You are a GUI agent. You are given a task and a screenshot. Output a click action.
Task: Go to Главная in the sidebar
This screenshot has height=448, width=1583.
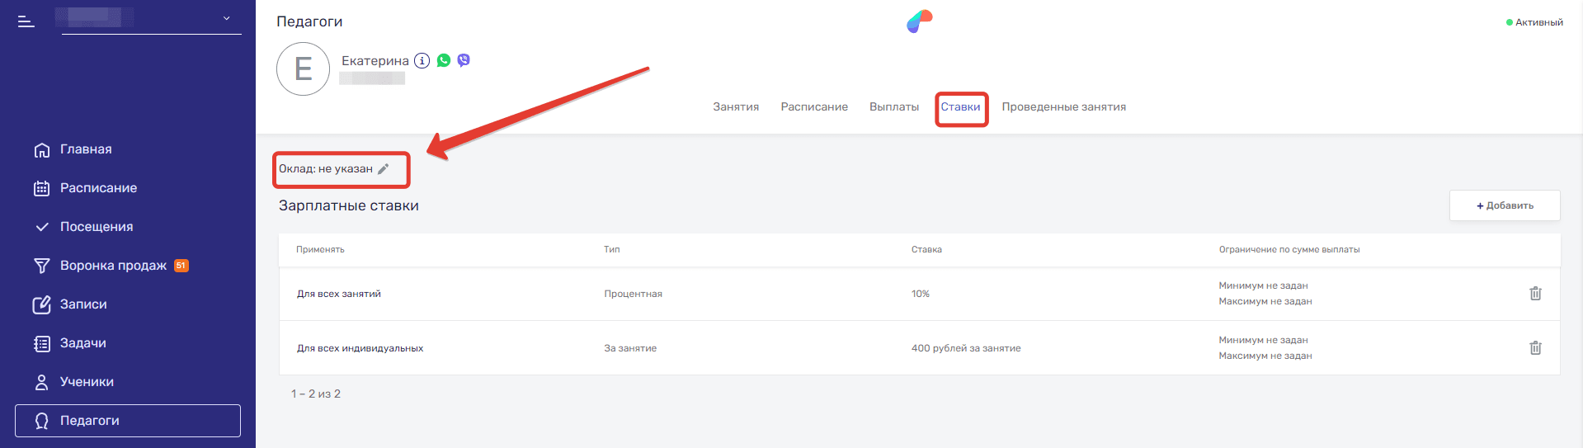click(86, 149)
